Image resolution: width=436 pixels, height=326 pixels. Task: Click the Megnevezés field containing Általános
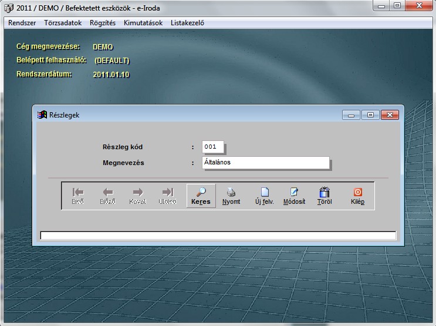(265, 163)
